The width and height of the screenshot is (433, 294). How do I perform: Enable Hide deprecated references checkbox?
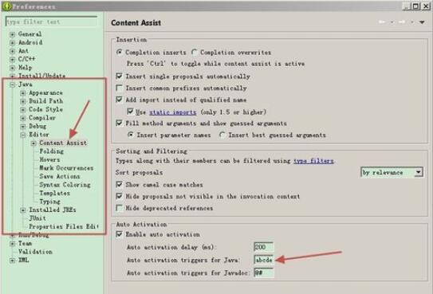pos(120,208)
